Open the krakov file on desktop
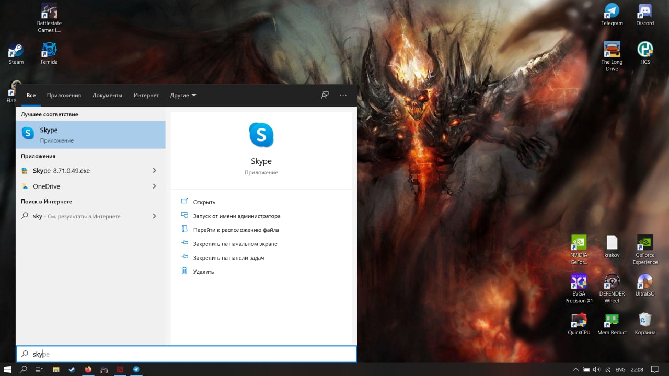 click(612, 246)
